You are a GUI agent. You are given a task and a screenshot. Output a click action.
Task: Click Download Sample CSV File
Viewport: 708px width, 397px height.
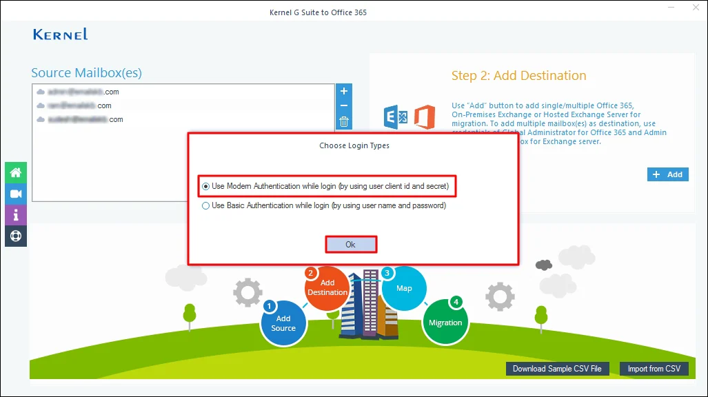click(557, 369)
